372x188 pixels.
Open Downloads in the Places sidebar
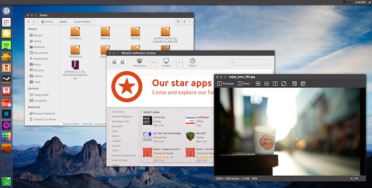coord(40,59)
